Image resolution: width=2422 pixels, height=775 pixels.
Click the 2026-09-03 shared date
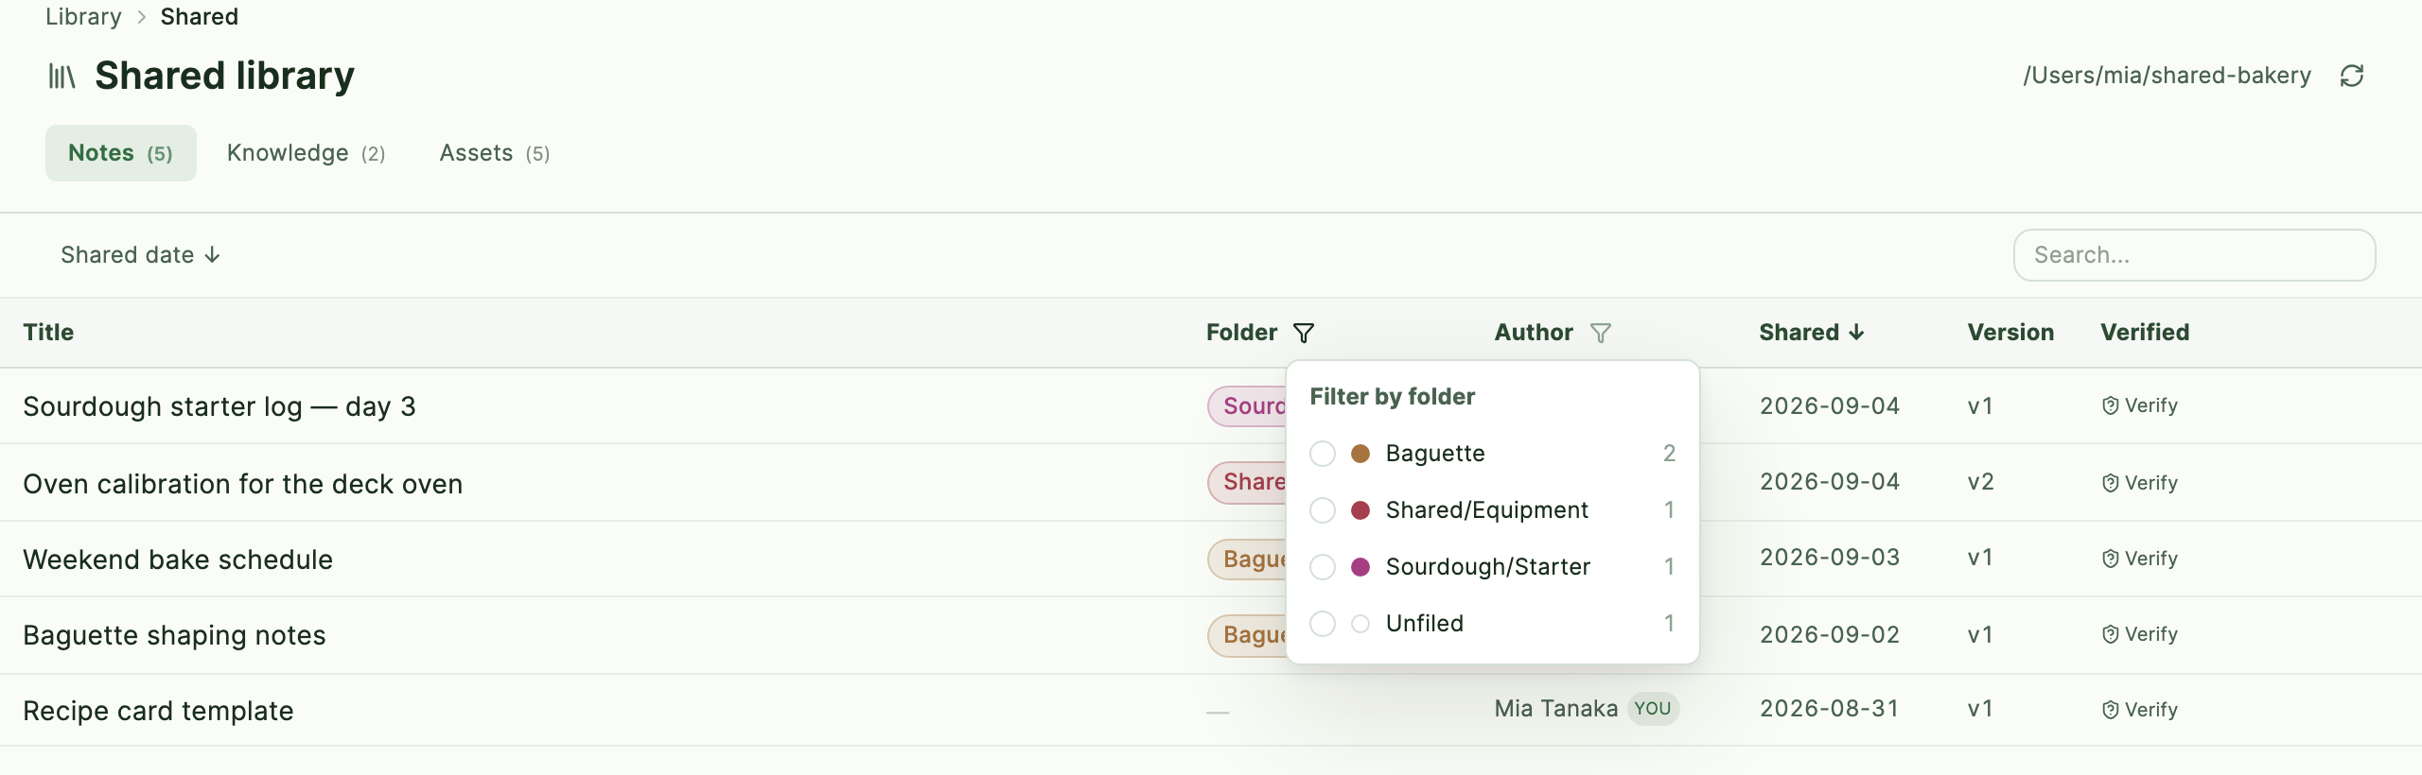click(x=1829, y=558)
